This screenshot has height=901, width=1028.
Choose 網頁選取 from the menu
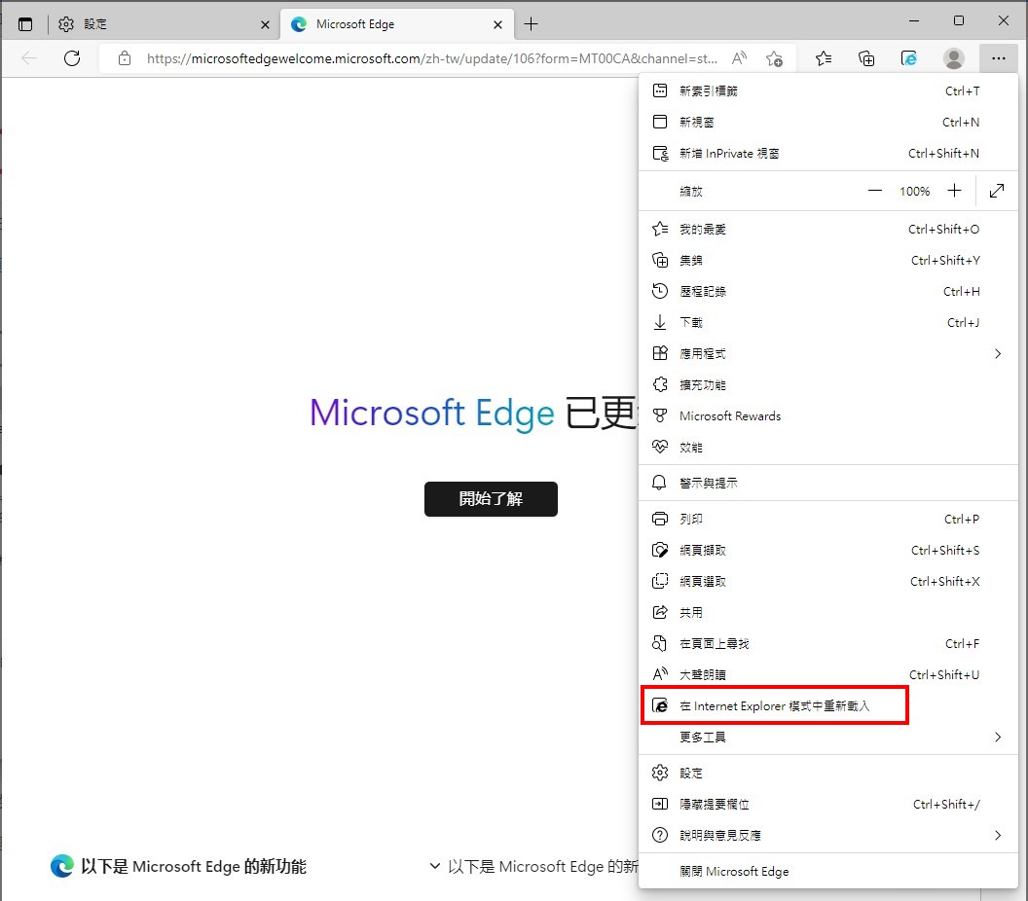point(828,581)
